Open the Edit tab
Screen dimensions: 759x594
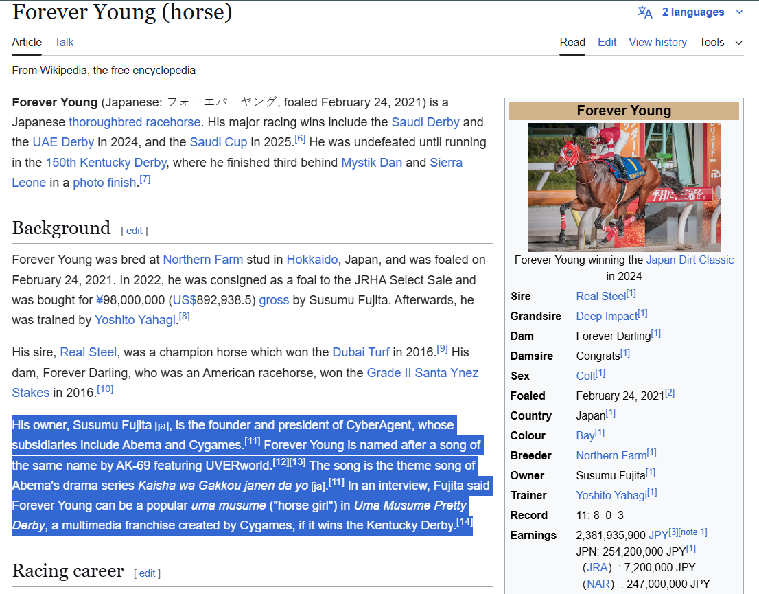(607, 42)
